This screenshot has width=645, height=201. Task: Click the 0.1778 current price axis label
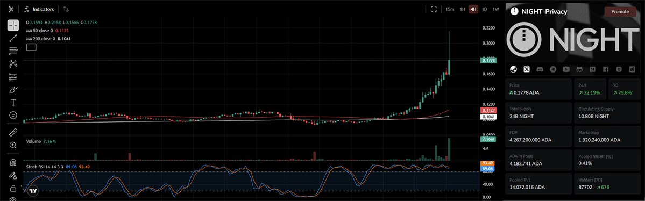coord(488,60)
